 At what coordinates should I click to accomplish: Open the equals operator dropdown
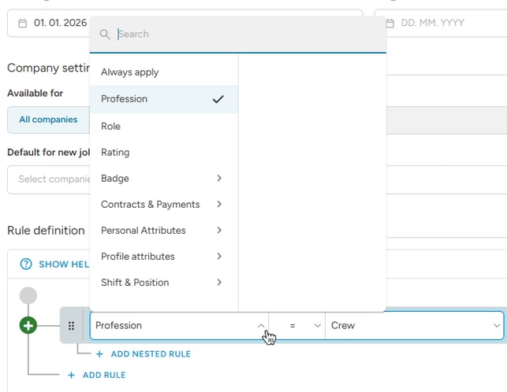296,325
